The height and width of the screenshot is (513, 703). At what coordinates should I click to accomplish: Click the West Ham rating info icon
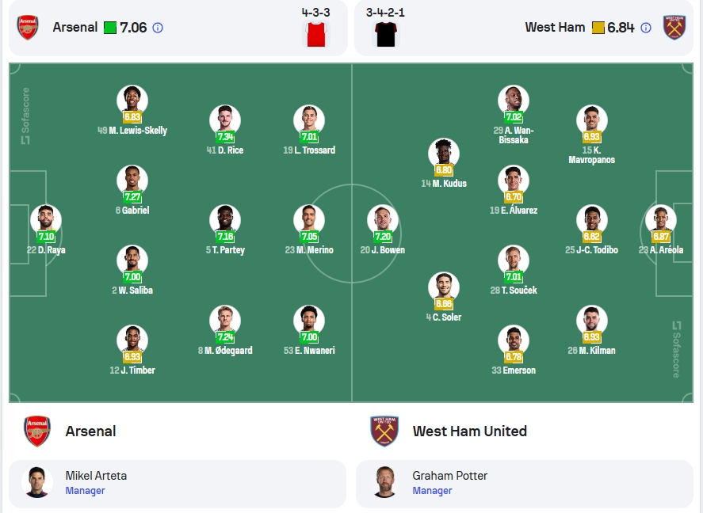(646, 28)
